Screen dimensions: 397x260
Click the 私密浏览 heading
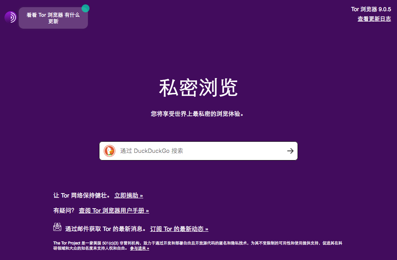click(198, 88)
